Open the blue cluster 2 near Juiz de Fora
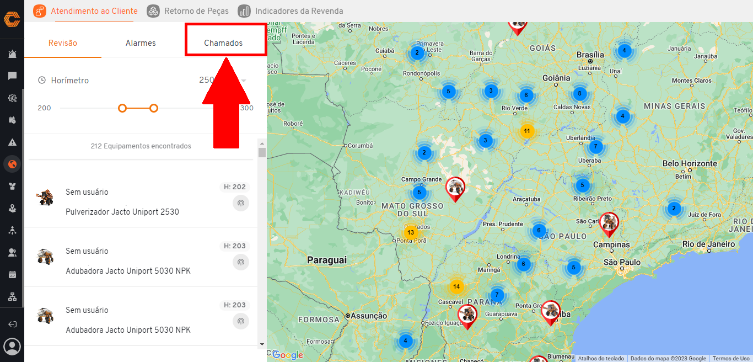This screenshot has height=362, width=753. click(x=674, y=209)
